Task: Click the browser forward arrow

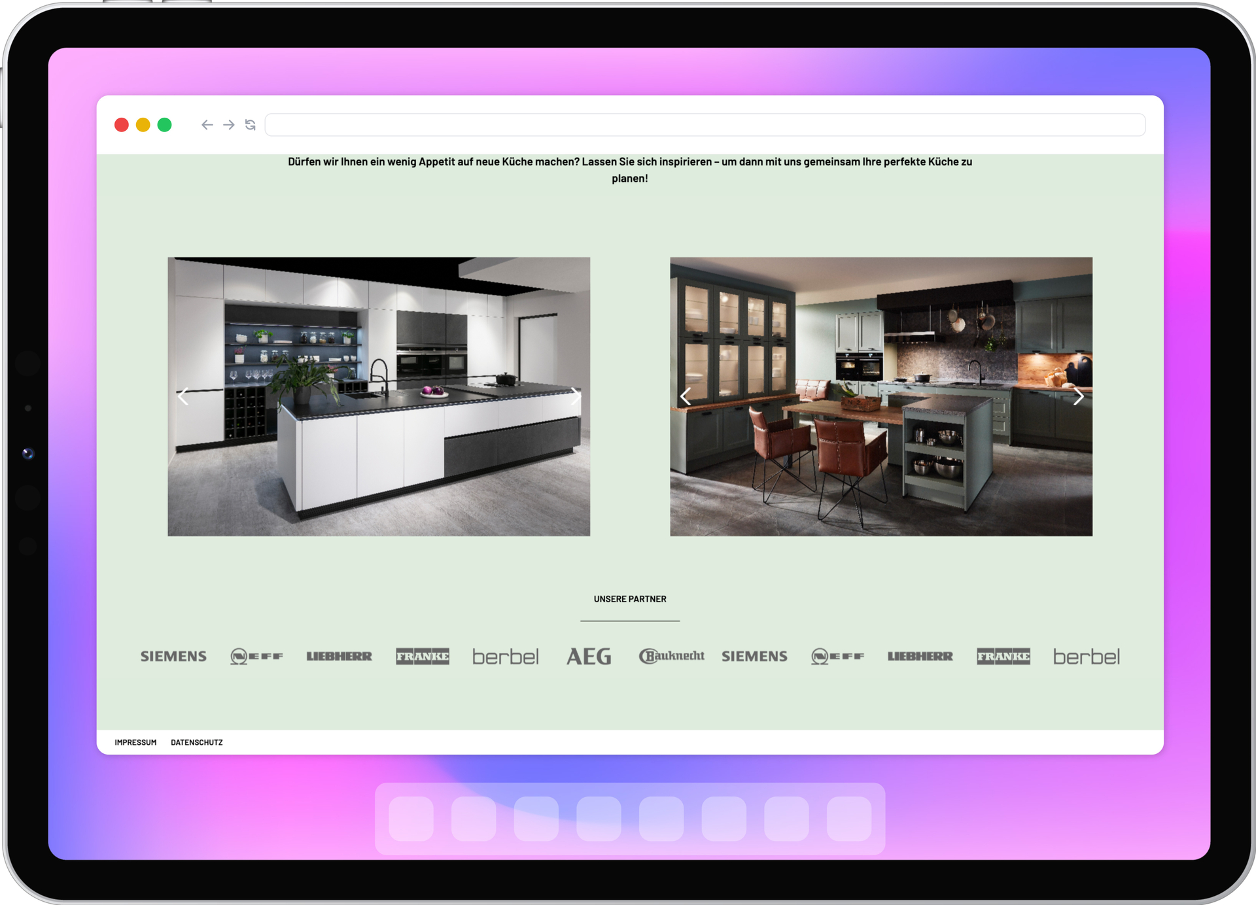Action: click(x=228, y=125)
